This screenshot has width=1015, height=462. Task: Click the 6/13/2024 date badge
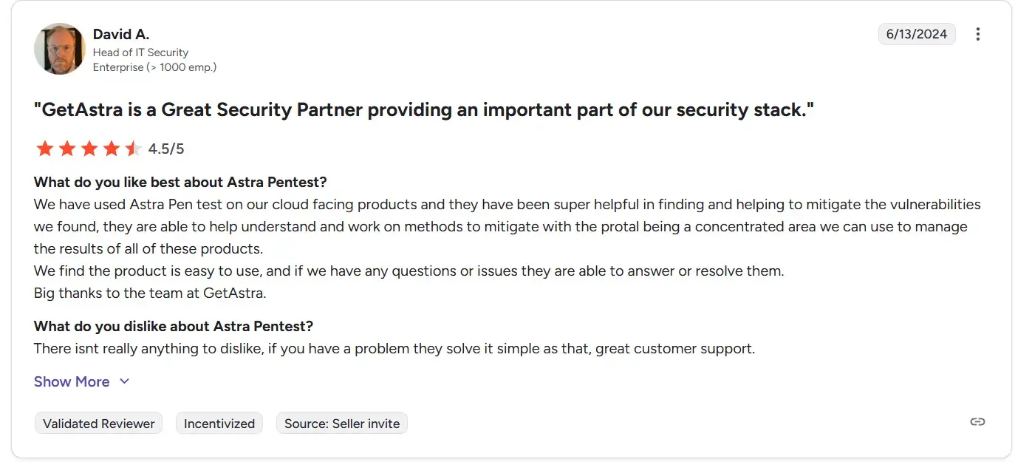917,33
